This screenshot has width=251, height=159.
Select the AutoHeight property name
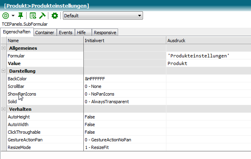coord(19,117)
